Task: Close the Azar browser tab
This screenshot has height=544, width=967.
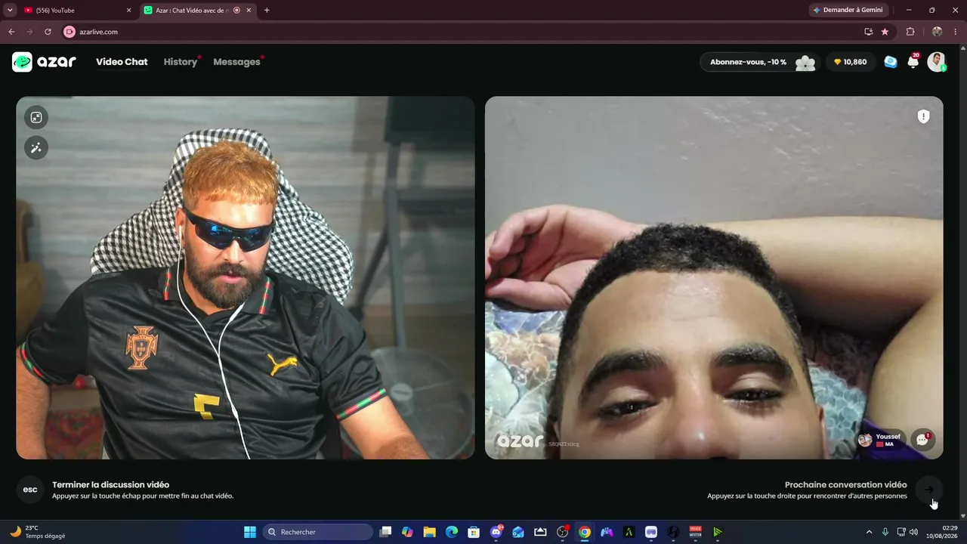Action: coord(249,11)
